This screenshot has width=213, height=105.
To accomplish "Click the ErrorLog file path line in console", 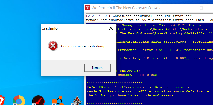I will [165, 34].
